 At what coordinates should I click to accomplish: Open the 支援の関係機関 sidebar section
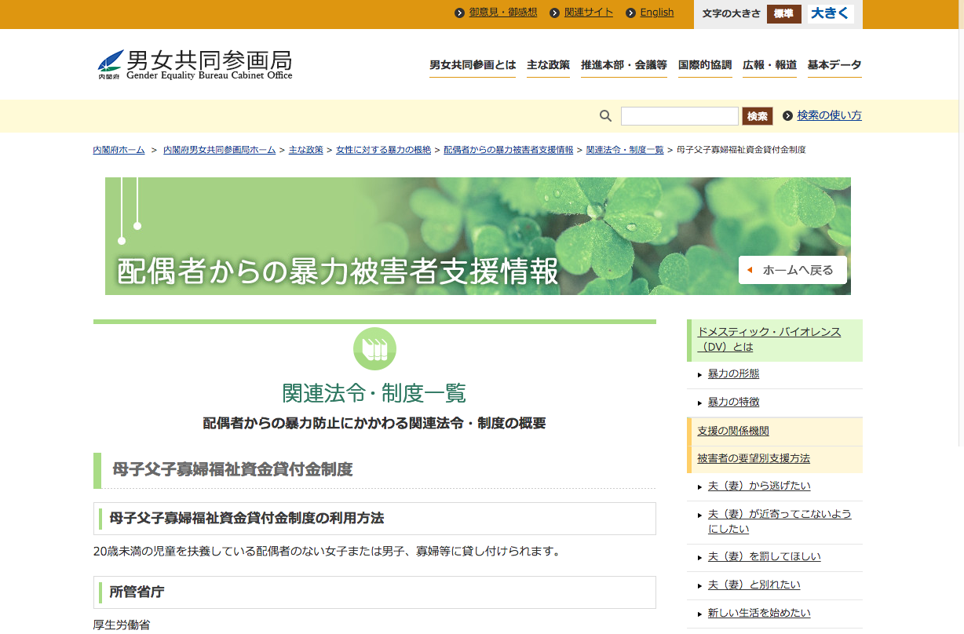733,431
